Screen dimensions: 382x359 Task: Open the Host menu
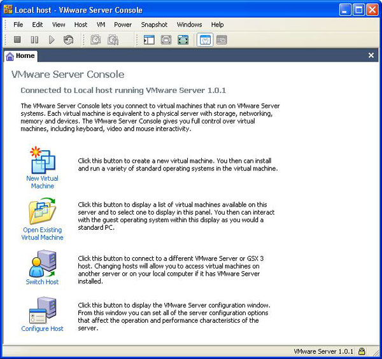click(81, 25)
